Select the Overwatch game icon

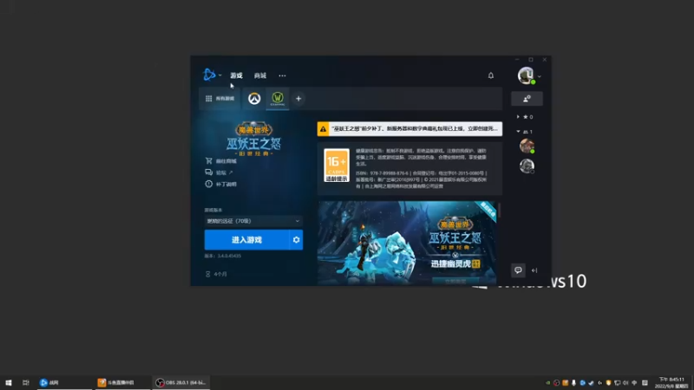[254, 99]
